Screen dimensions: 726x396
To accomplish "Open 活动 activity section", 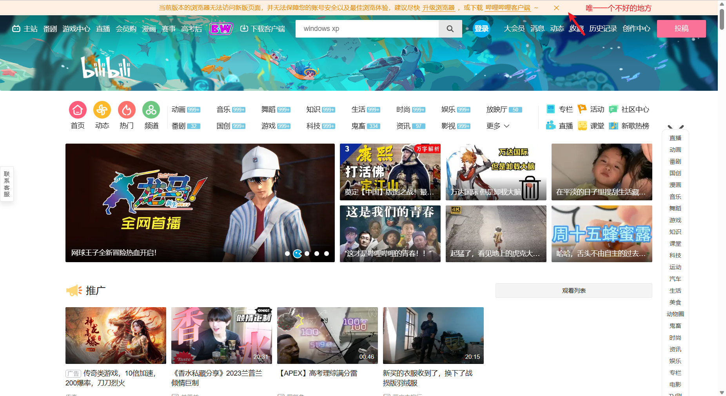I will 591,109.
